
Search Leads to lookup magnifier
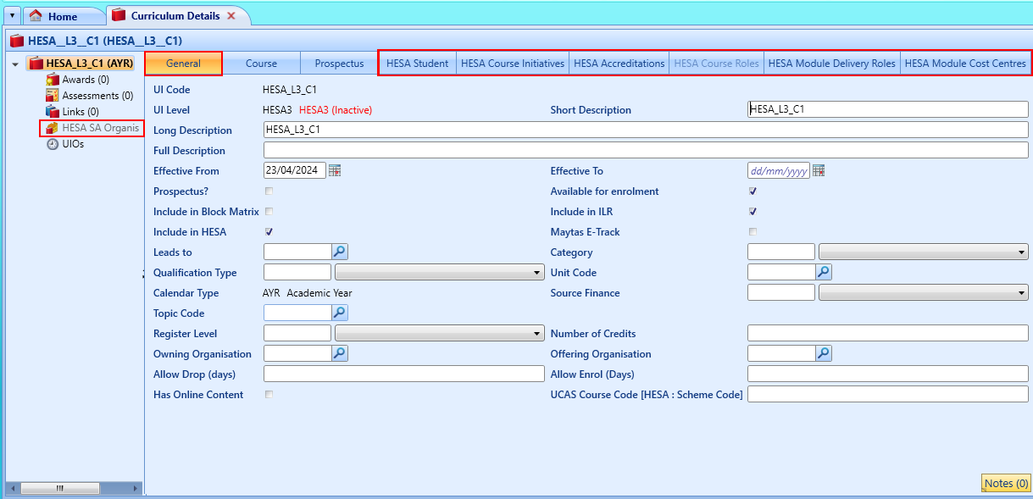[339, 252]
